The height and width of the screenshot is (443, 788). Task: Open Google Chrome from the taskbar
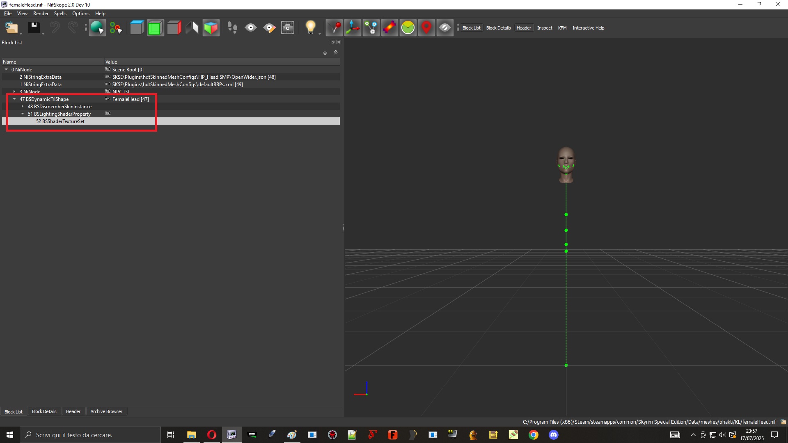[x=533, y=435]
